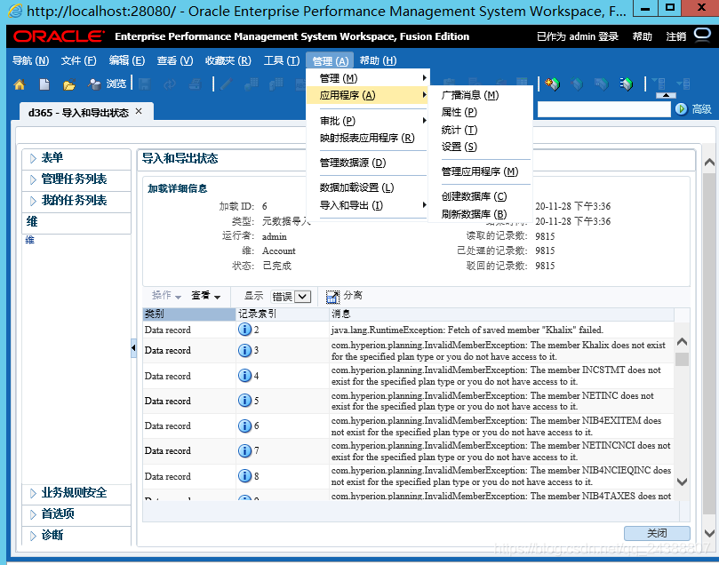
Task: Open the 帮助 (H) menu bar item
Action: 379,60
